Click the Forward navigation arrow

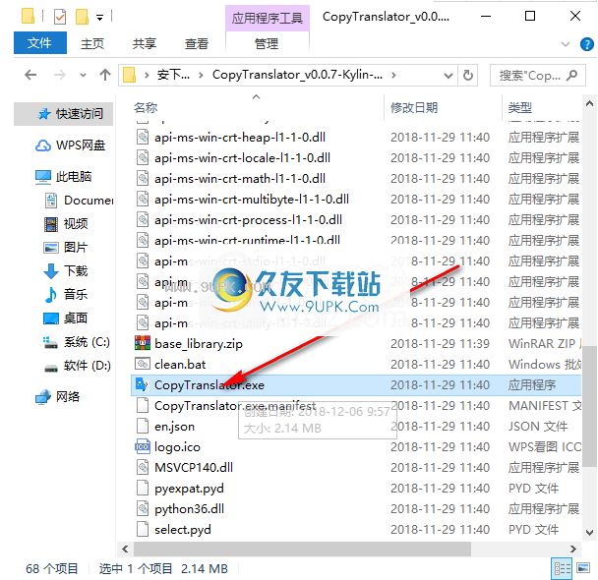coord(59,75)
